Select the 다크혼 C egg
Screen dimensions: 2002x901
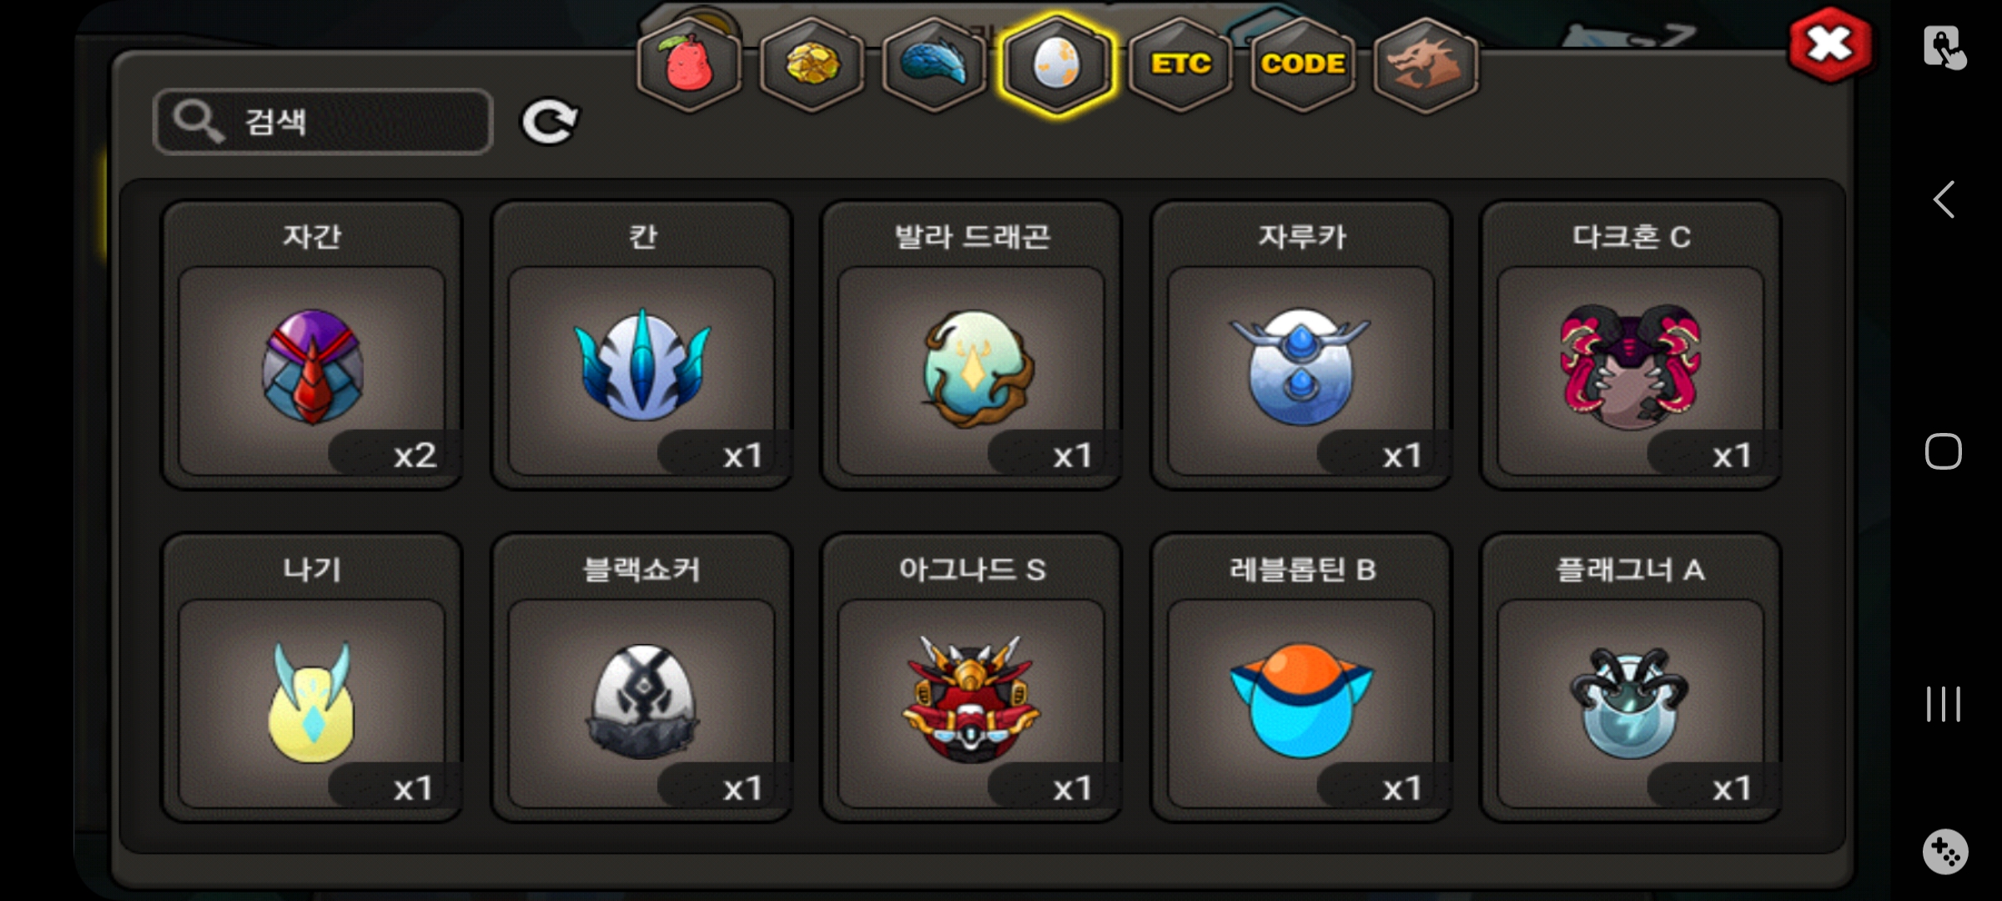[1631, 345]
